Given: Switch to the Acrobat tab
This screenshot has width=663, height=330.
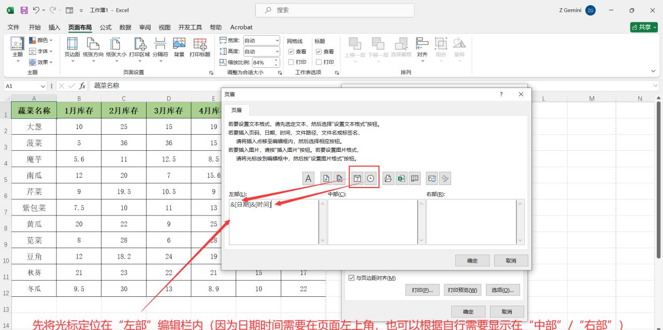Looking at the screenshot, I should pyautogui.click(x=241, y=27).
